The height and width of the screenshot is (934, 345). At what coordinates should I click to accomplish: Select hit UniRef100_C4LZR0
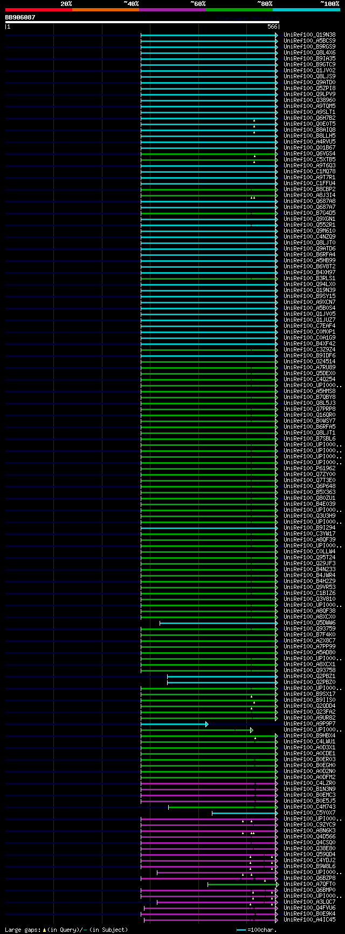click(309, 783)
